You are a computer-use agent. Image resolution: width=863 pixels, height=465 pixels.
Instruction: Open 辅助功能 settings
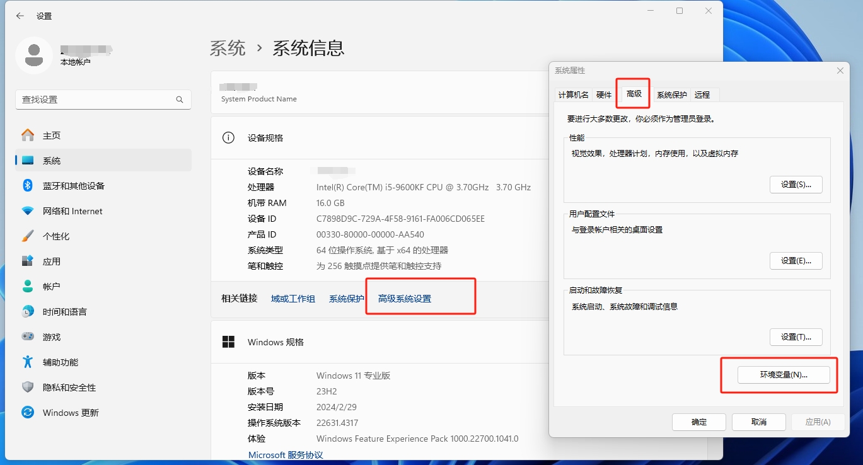(103, 362)
